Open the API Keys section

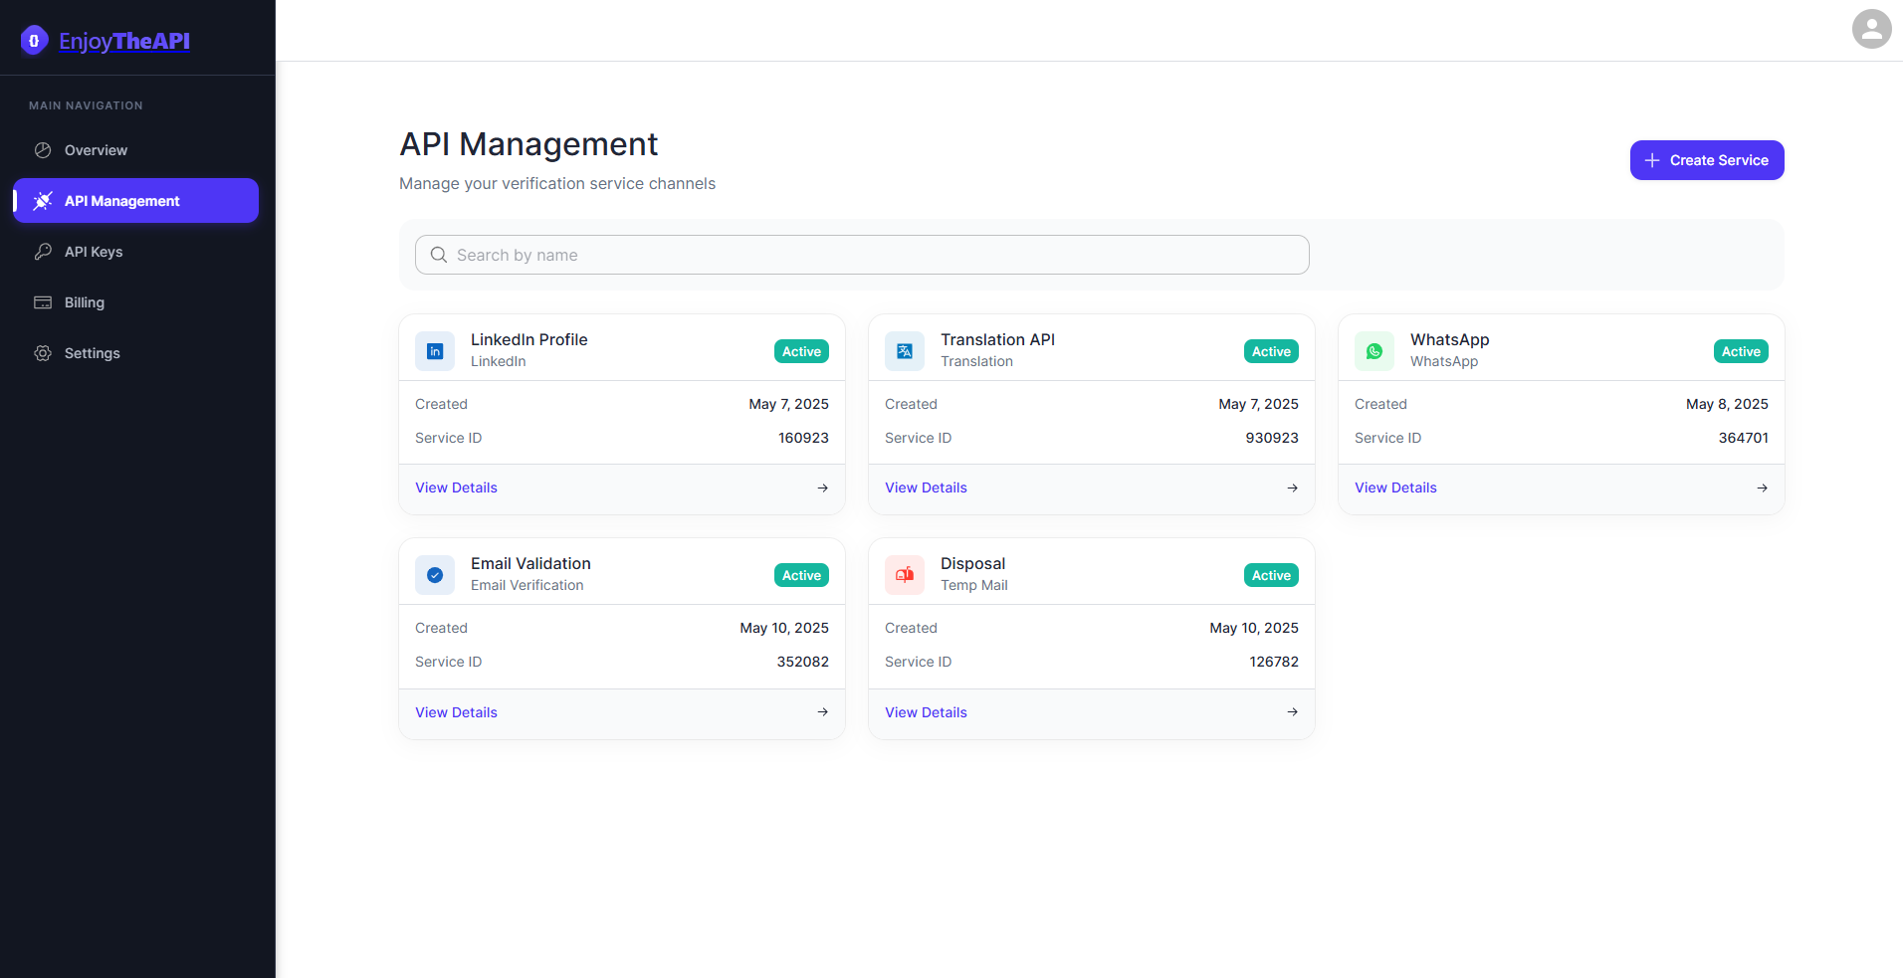point(135,252)
